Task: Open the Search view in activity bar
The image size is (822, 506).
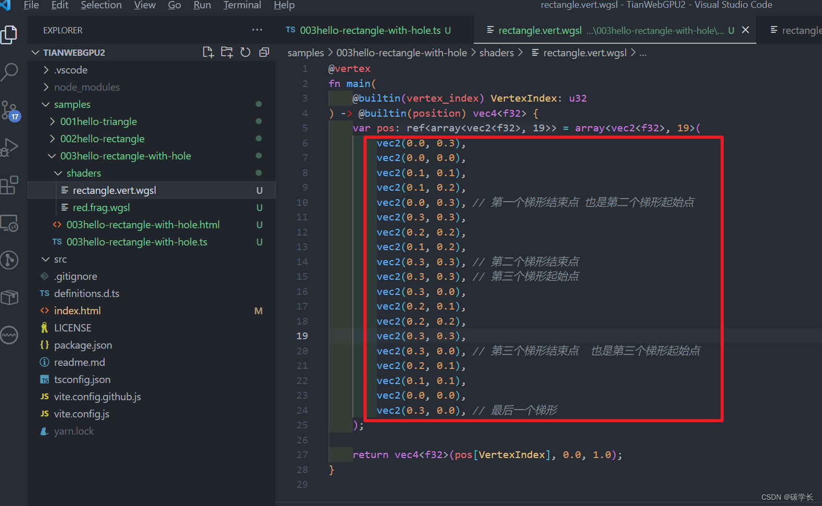Action: tap(9, 72)
